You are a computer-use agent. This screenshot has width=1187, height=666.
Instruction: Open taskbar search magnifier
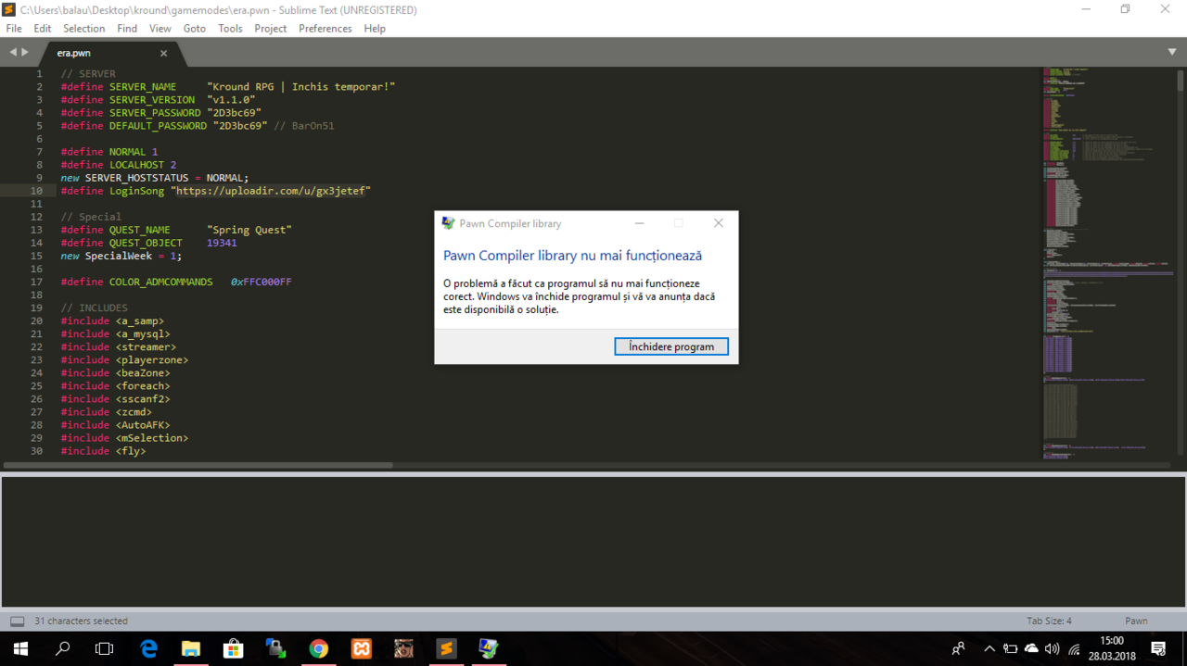63,649
